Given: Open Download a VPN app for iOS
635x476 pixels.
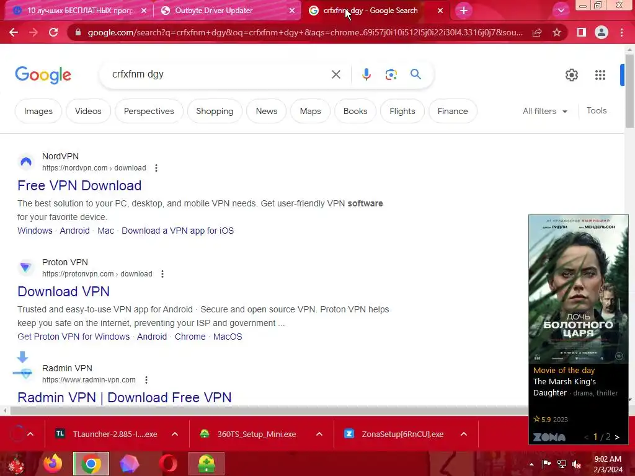Looking at the screenshot, I should (178, 231).
